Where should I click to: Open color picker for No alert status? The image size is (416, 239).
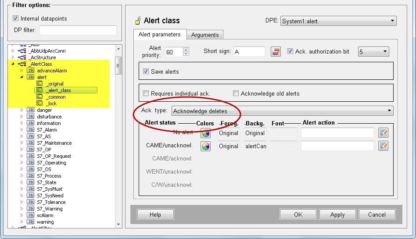click(x=205, y=133)
